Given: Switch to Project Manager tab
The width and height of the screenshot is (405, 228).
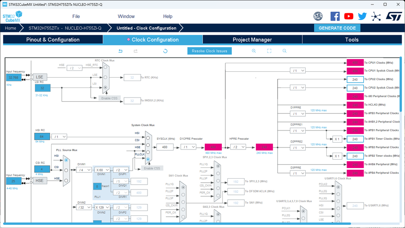Looking at the screenshot, I should (x=252, y=40).
